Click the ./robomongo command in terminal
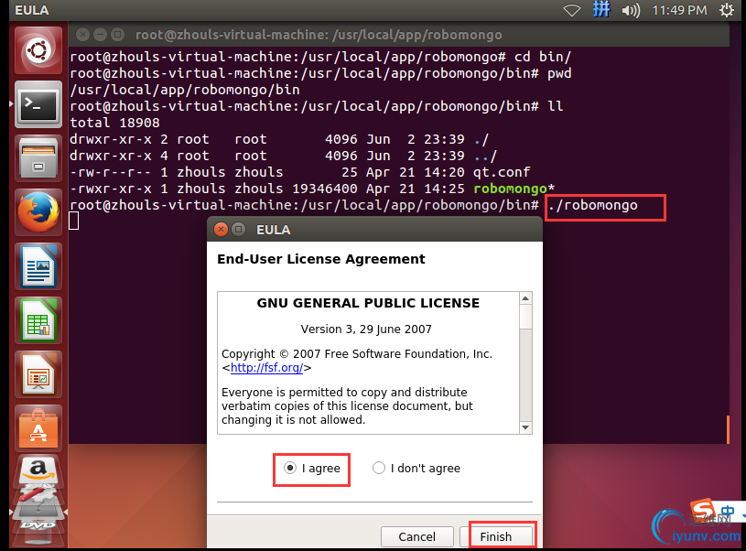This screenshot has width=746, height=551. coord(592,206)
